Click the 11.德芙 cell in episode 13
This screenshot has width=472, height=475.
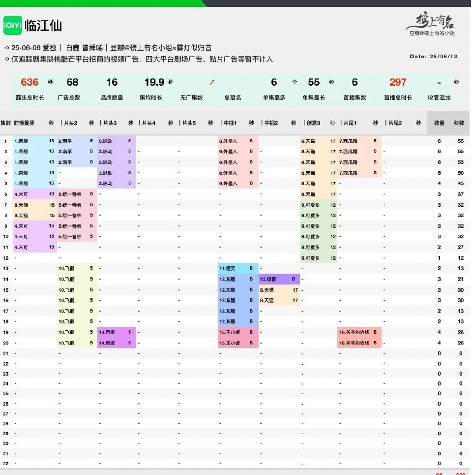click(x=238, y=268)
